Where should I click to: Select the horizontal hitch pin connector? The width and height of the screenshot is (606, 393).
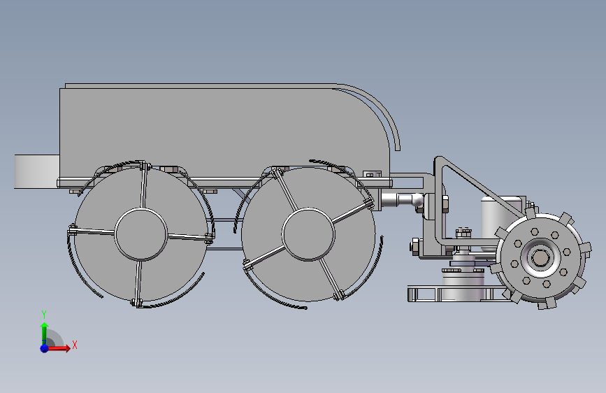[402, 201]
